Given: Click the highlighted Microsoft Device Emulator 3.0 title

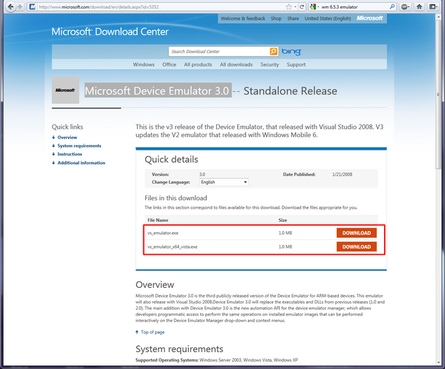Looking at the screenshot, I should [x=158, y=90].
